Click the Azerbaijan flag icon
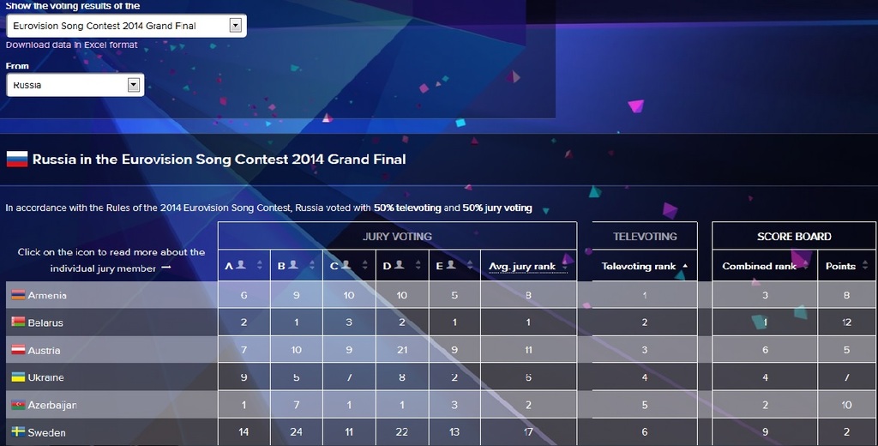 pos(19,405)
